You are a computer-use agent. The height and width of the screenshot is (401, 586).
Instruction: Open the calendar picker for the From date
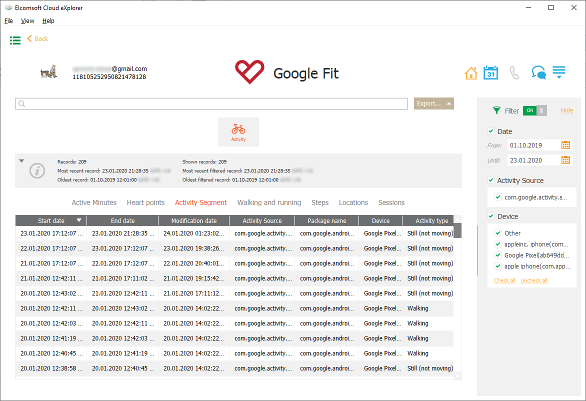(566, 144)
